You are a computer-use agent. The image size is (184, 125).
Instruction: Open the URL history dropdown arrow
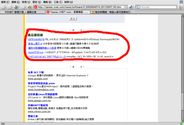click(x=125, y=7)
